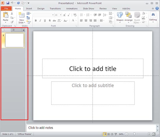The width and height of the screenshot is (160, 137).
Task: Click the Copy icon in Clipboard group
Action: pos(12,17)
